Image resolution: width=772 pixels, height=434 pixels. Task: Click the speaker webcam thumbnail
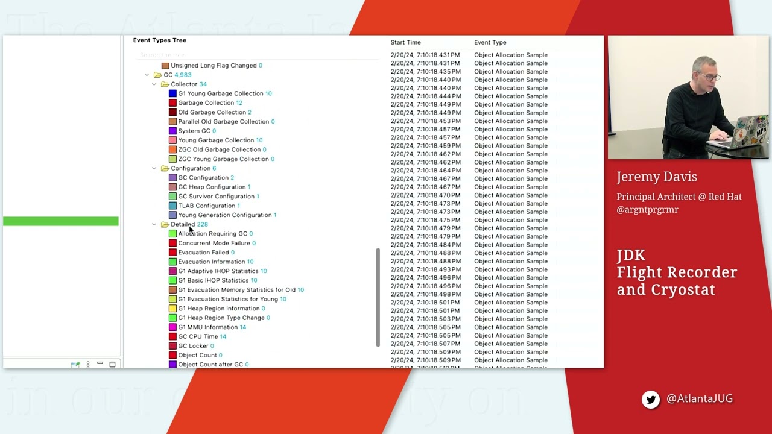(688, 97)
